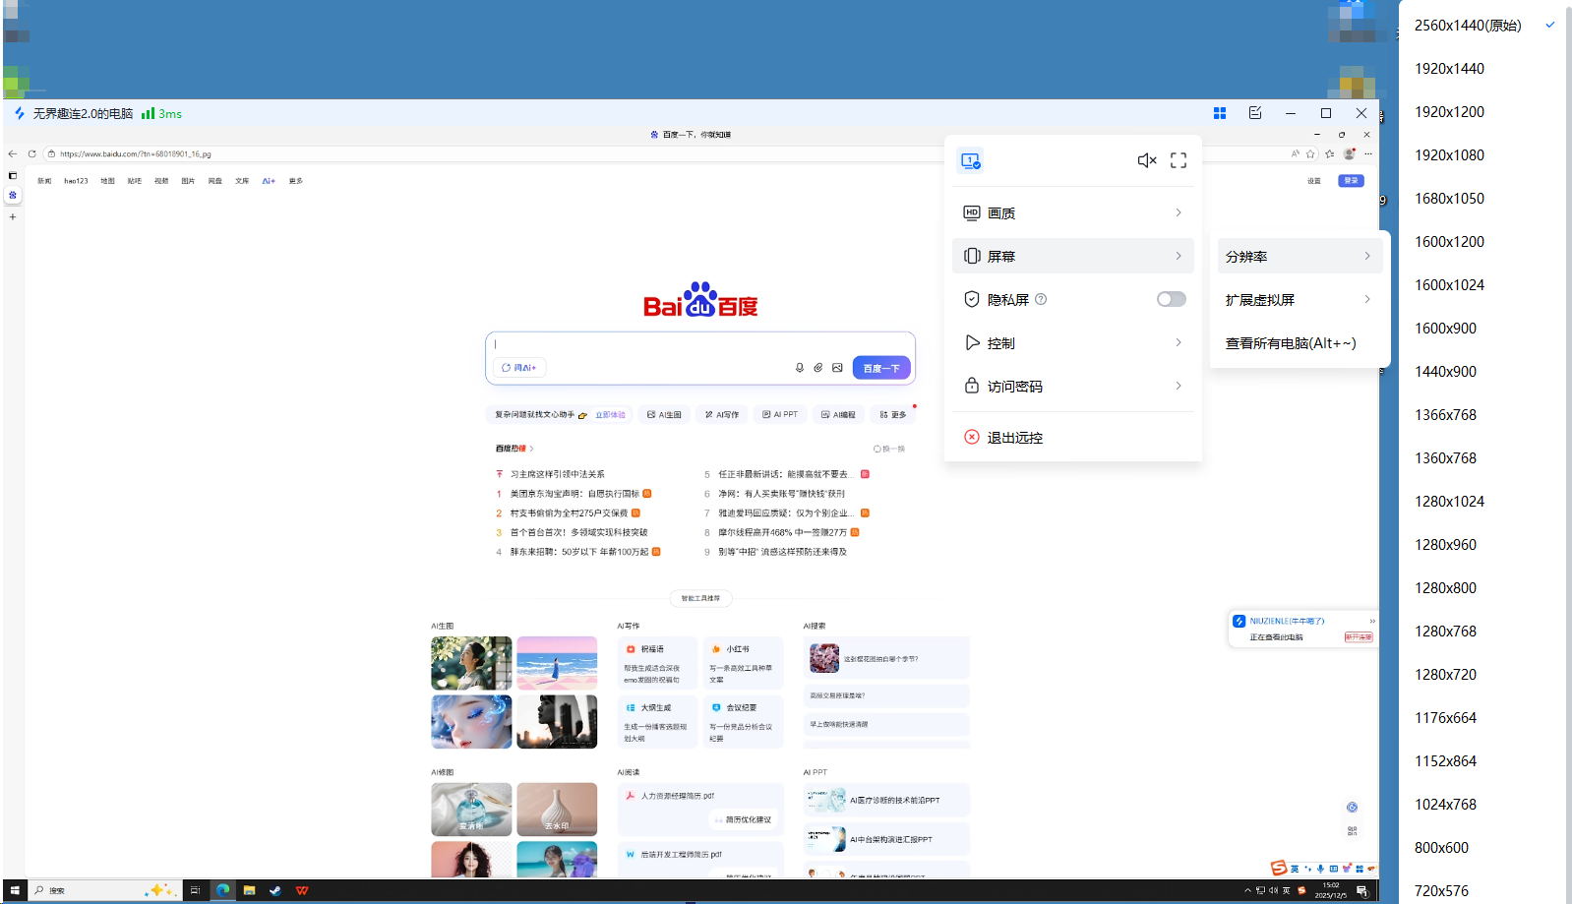Viewport: 1572px width, 904px height.
Task: Click browser back arrow in remote window
Action: point(13,153)
